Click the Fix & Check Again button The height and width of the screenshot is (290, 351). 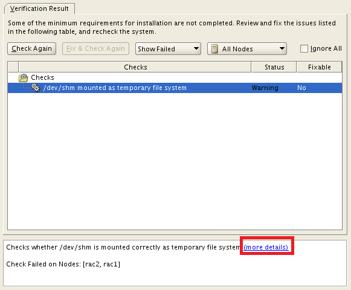95,48
